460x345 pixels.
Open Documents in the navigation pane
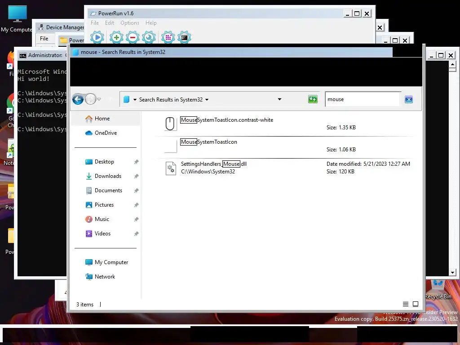pos(106,190)
